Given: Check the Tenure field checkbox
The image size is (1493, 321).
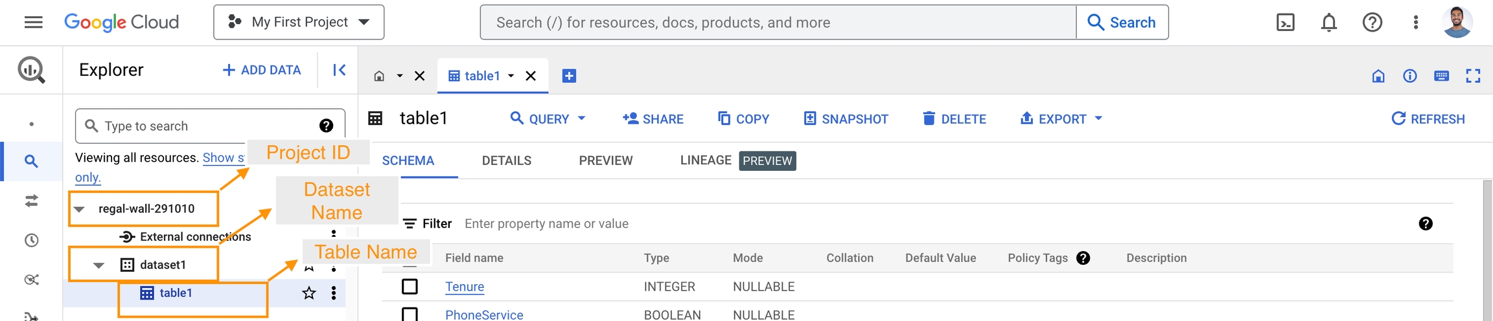Looking at the screenshot, I should pos(410,286).
